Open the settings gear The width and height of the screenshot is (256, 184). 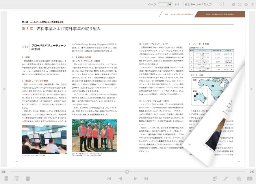click(x=246, y=4)
